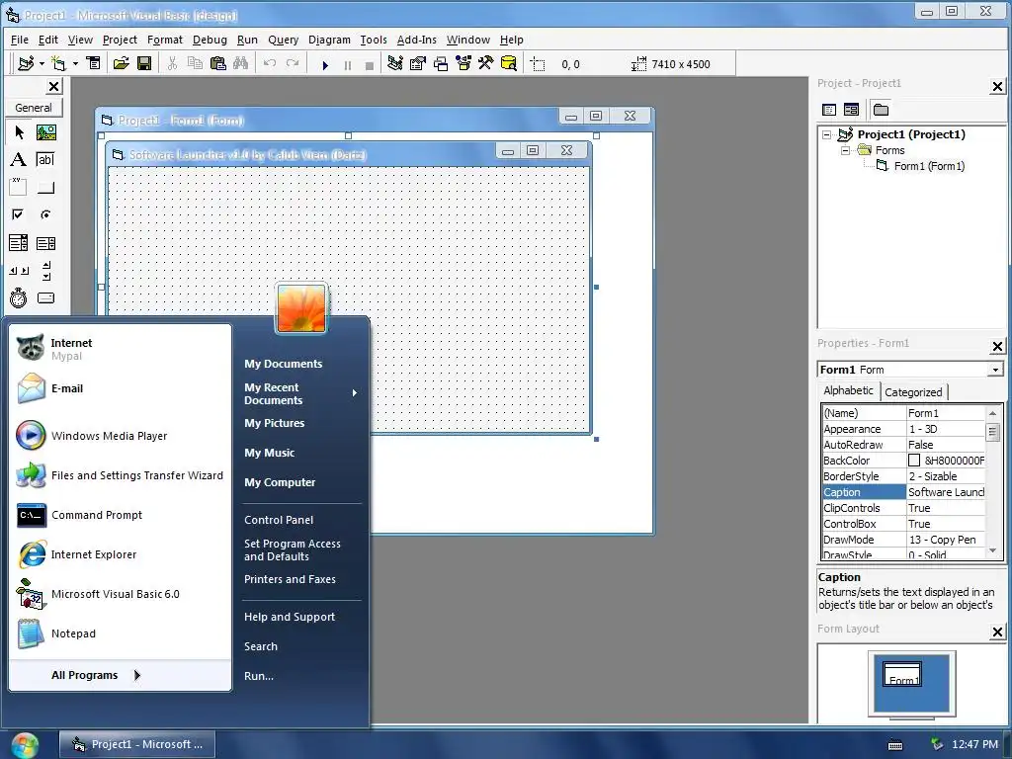Click the Properties list scrollbar down arrow
This screenshot has height=759, width=1012.
coord(992,550)
